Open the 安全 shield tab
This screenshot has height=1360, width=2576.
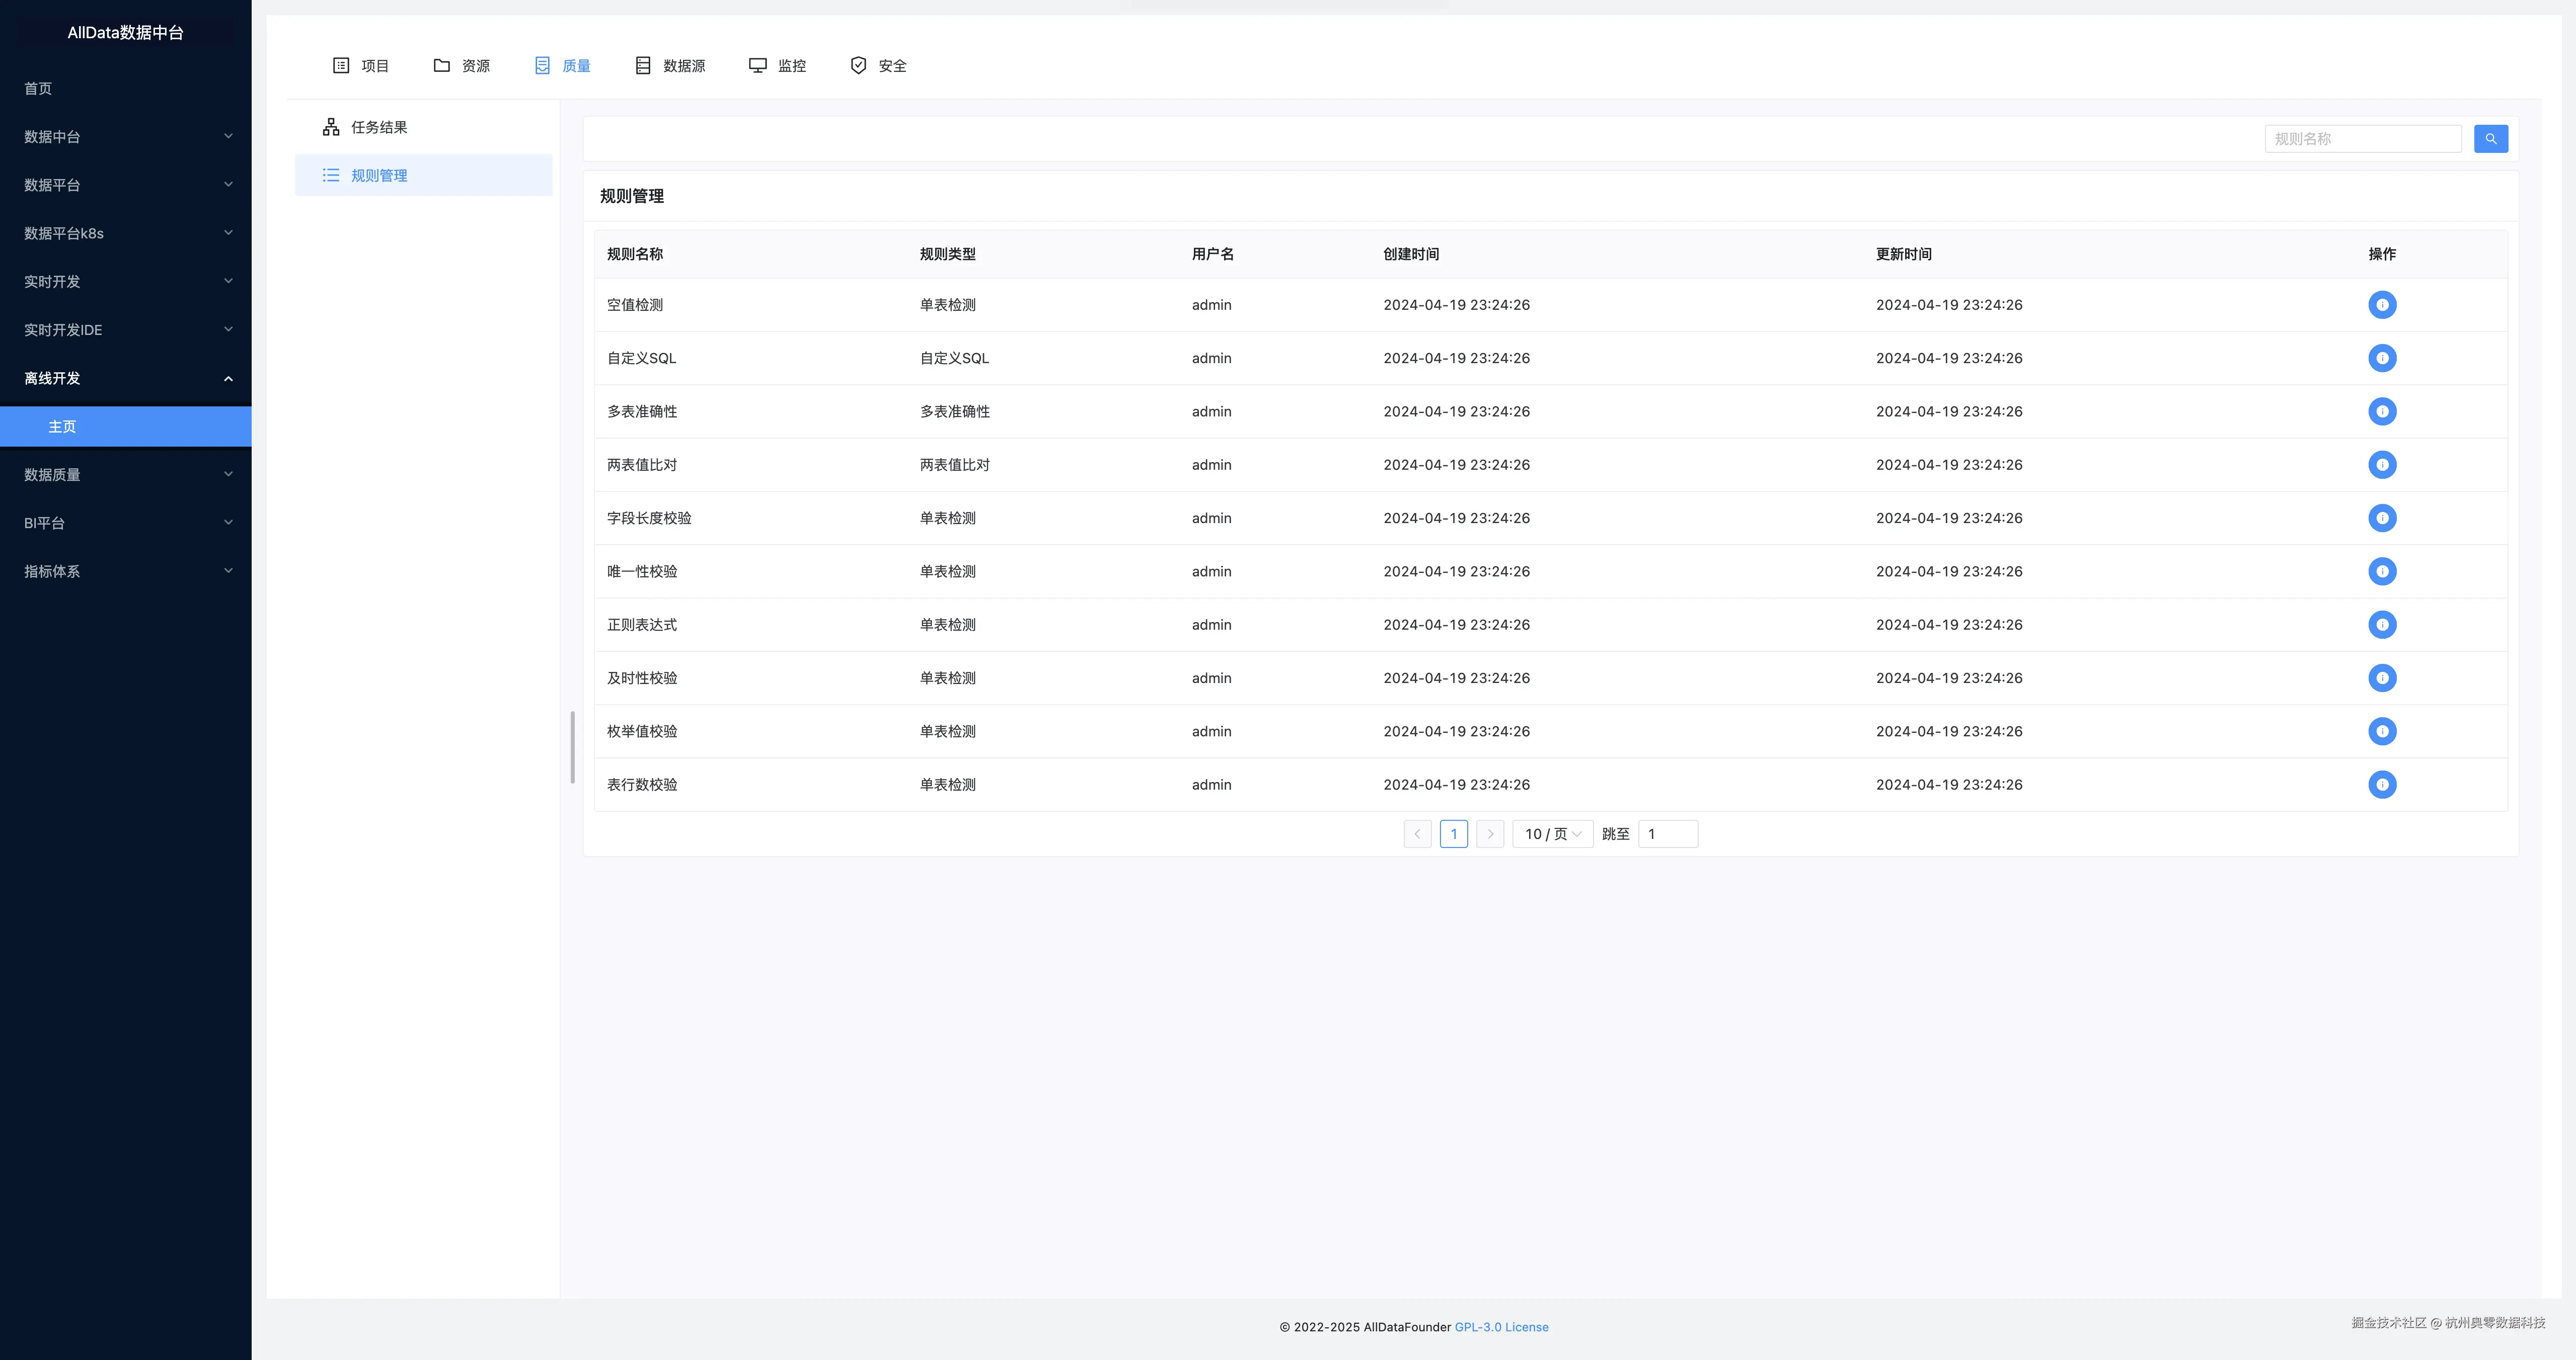[878, 66]
